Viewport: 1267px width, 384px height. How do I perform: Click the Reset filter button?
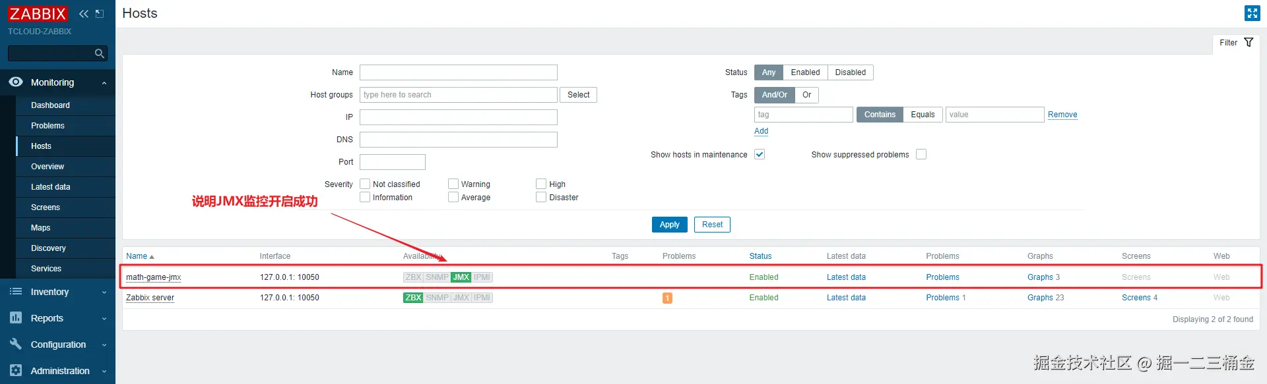pyautogui.click(x=712, y=225)
